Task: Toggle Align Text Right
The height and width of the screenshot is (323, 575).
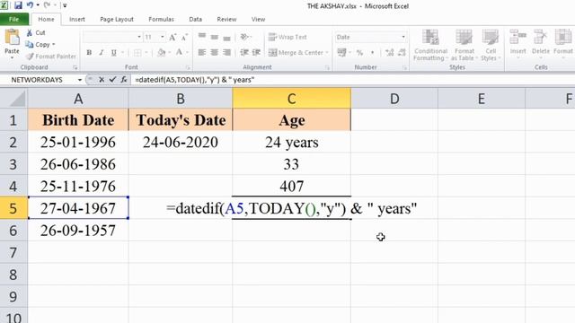Action: tap(227, 53)
